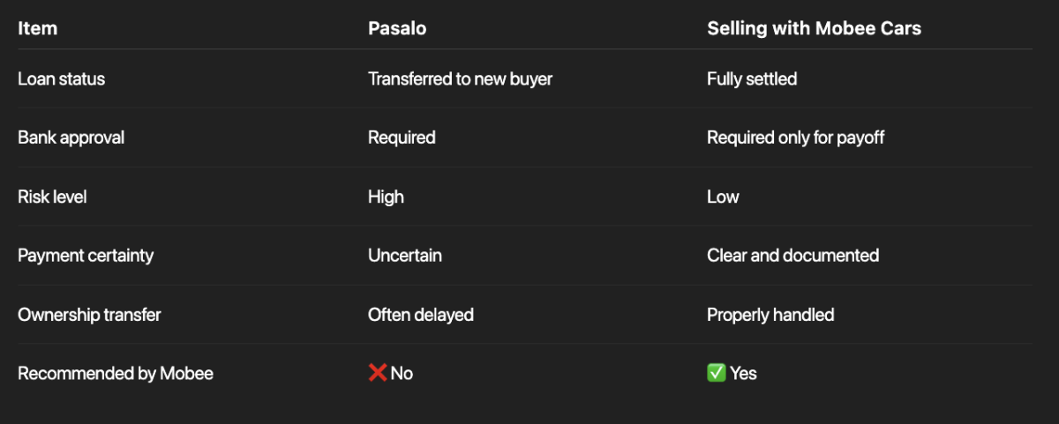Click the red X icon beside No

click(378, 373)
